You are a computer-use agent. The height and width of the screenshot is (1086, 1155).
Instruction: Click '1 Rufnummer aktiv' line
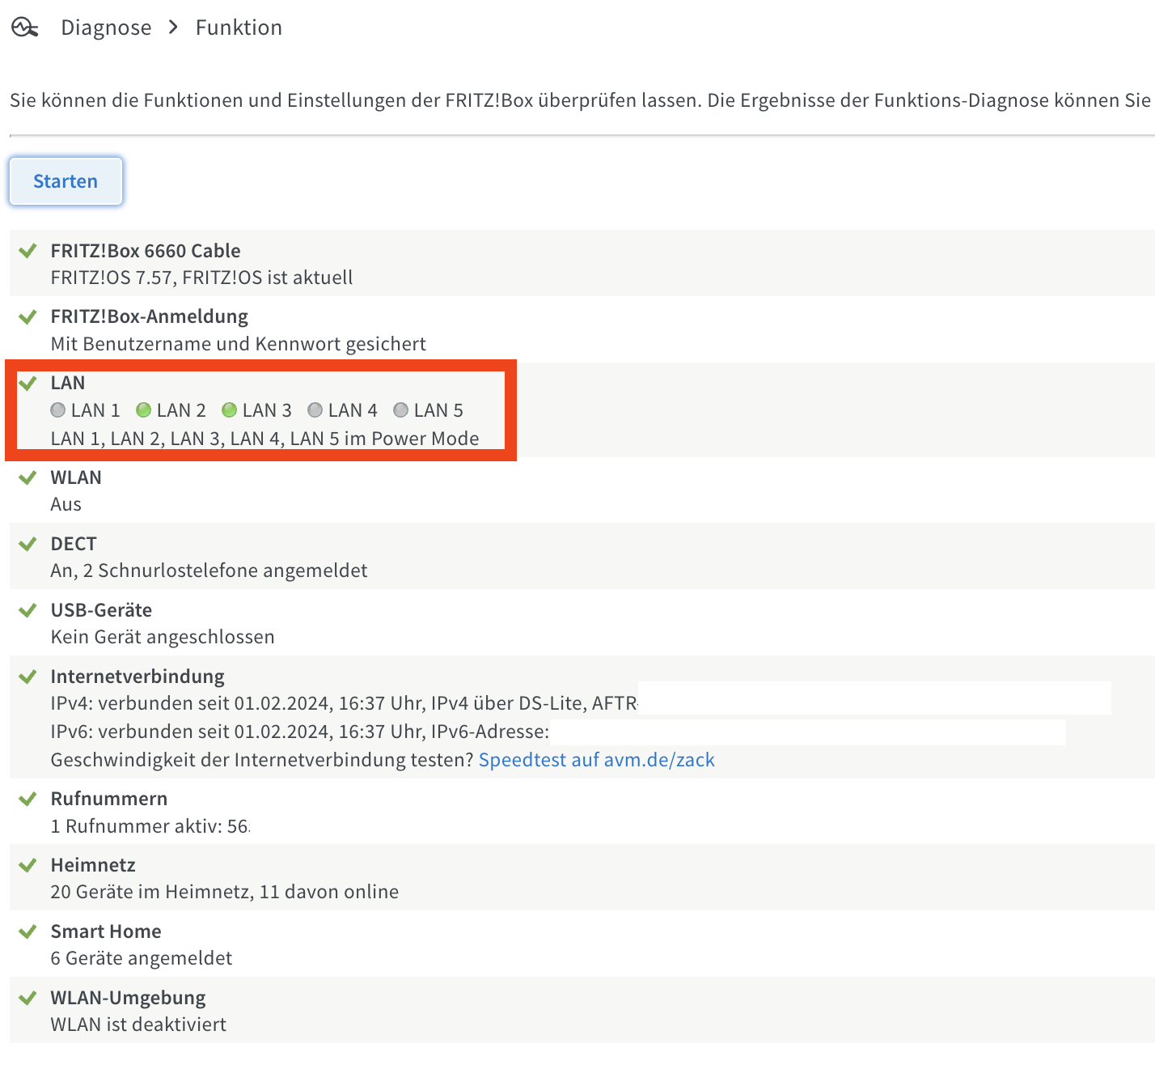[150, 826]
